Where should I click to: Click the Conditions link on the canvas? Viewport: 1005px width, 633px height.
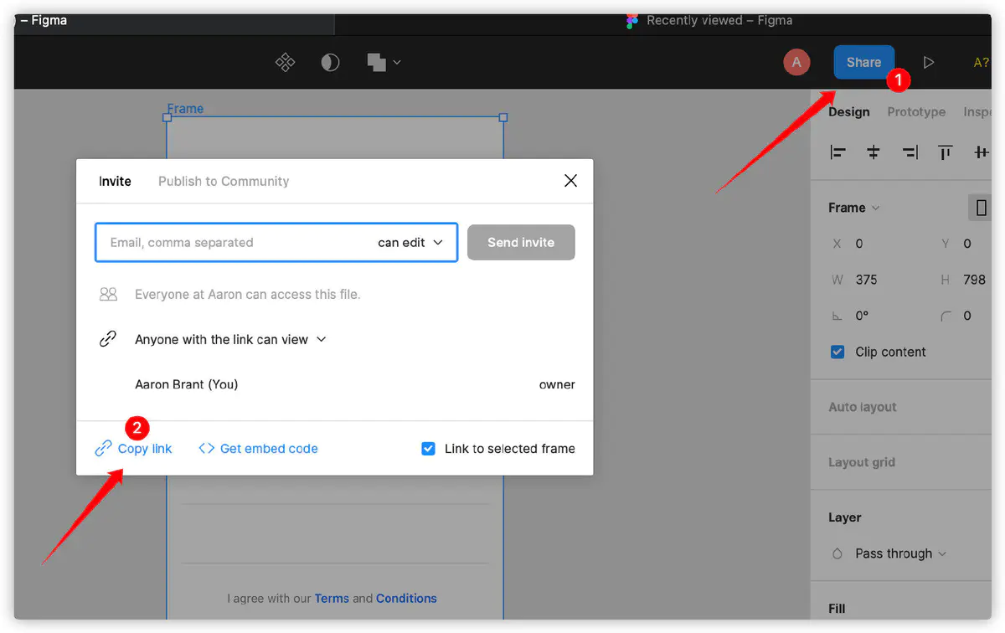point(406,598)
